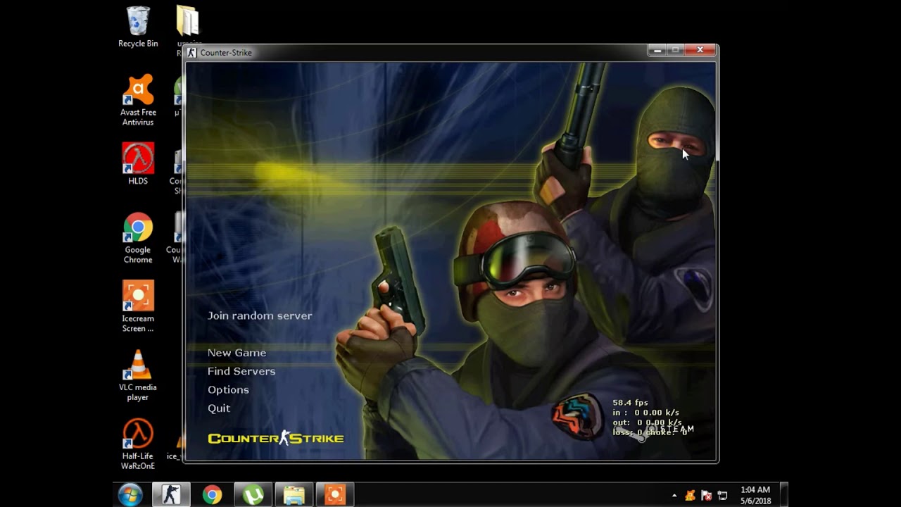Start a New Game from menu

click(x=237, y=353)
